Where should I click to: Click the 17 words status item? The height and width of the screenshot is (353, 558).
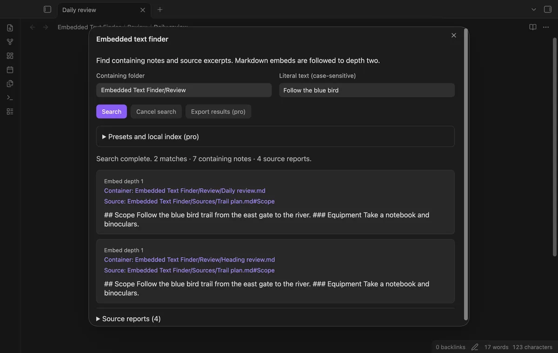click(496, 347)
